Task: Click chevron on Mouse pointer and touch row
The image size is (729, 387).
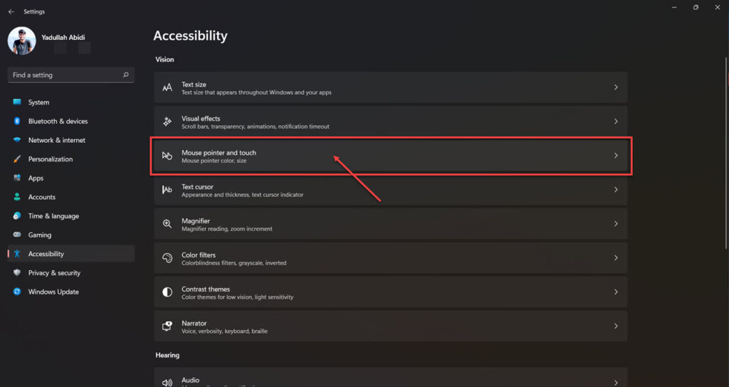Action: tap(616, 156)
